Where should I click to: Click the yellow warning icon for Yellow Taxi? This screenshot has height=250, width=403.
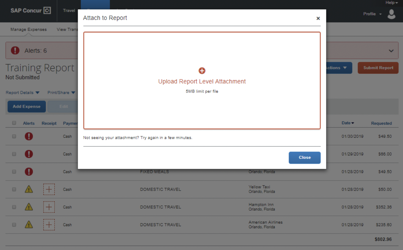[x=29, y=189]
